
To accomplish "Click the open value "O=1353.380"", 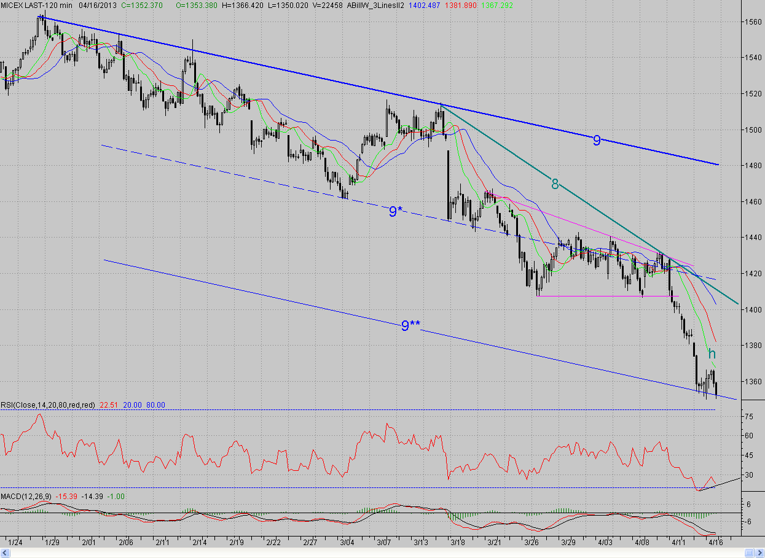I will point(195,5).
